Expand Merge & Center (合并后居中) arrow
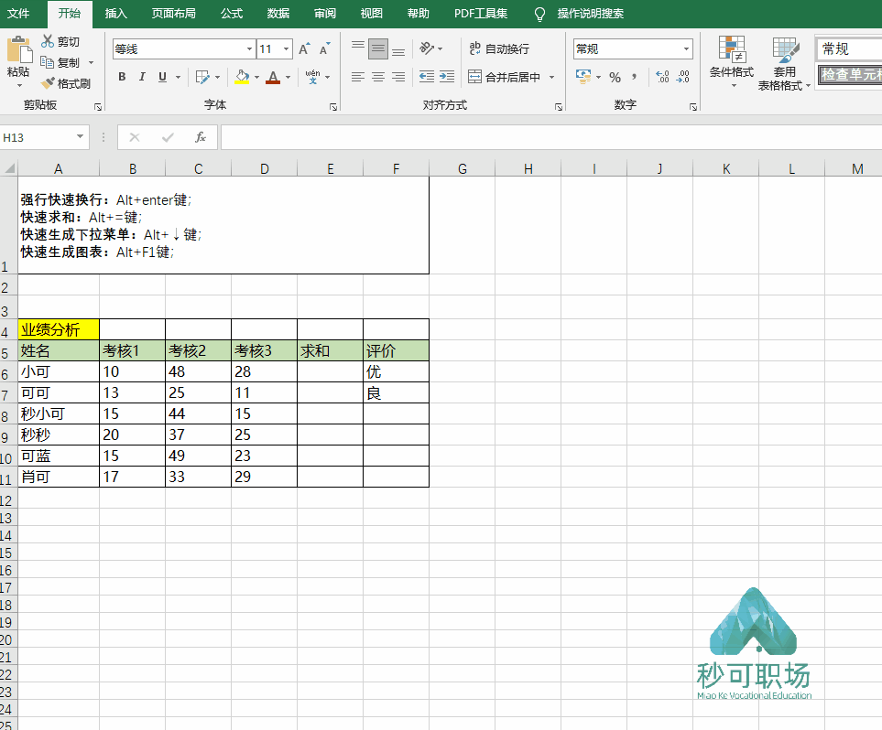This screenshot has height=730, width=882. (x=551, y=77)
